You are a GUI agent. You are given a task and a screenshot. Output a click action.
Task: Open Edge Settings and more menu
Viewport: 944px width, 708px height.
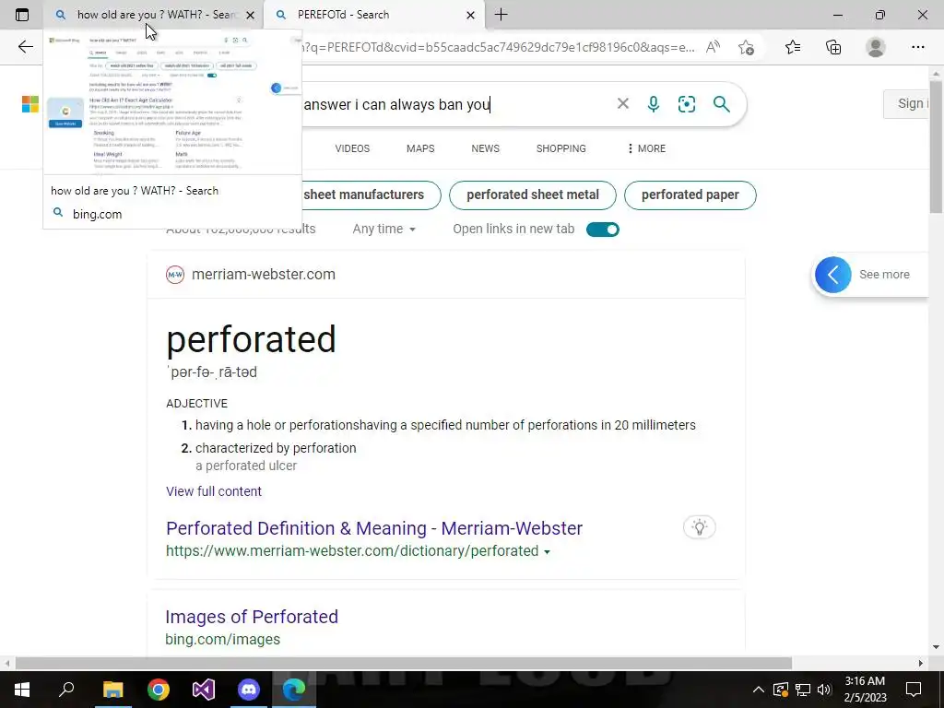click(917, 47)
